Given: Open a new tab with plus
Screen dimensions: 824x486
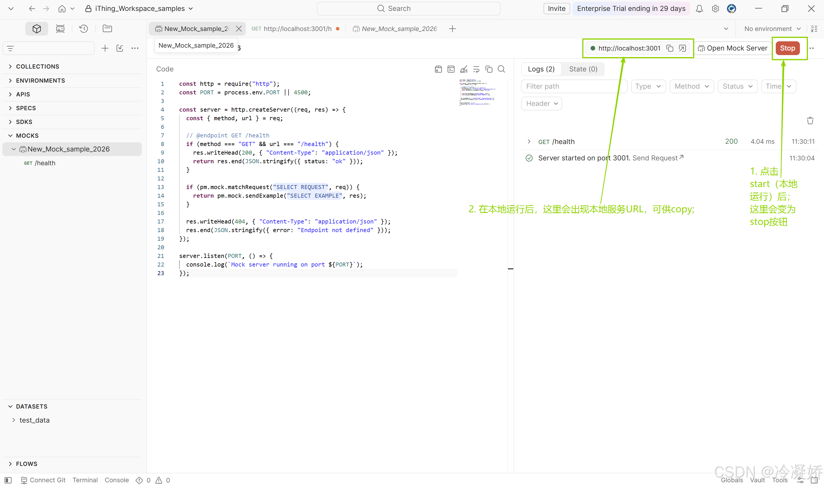Looking at the screenshot, I should [452, 29].
